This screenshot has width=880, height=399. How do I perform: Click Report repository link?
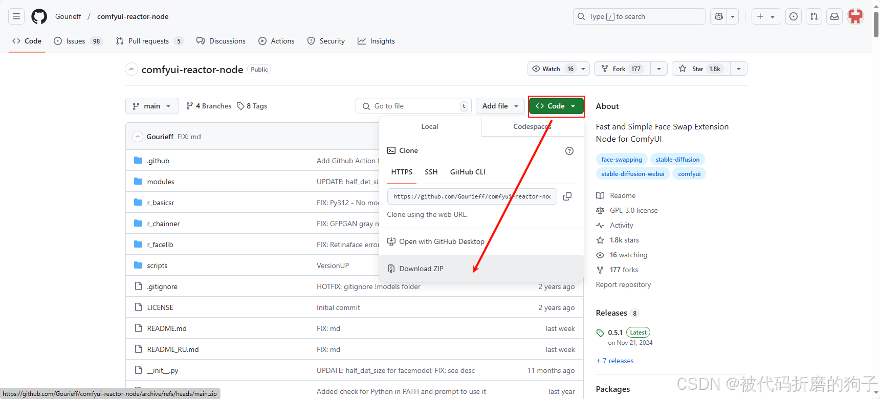click(x=623, y=284)
